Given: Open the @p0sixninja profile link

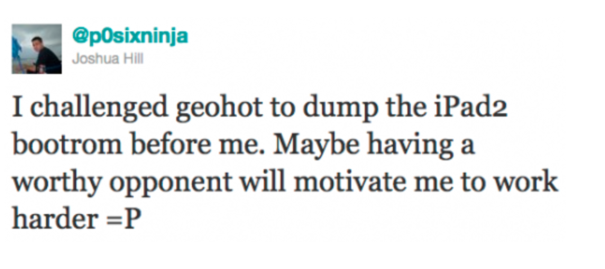Looking at the screenshot, I should (x=130, y=35).
